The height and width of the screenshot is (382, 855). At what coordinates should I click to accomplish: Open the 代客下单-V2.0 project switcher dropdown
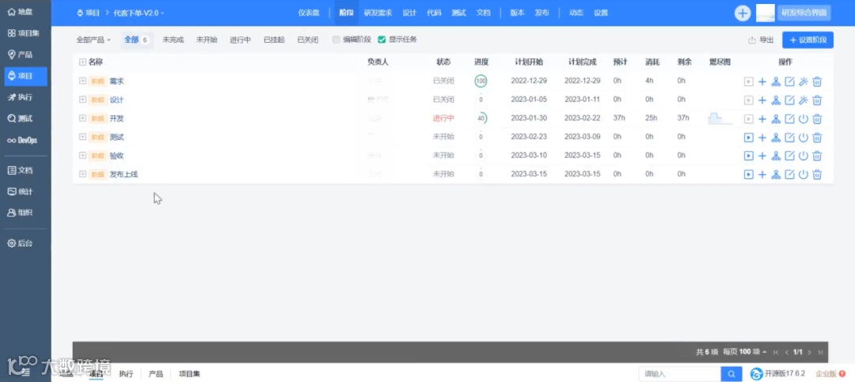[139, 13]
